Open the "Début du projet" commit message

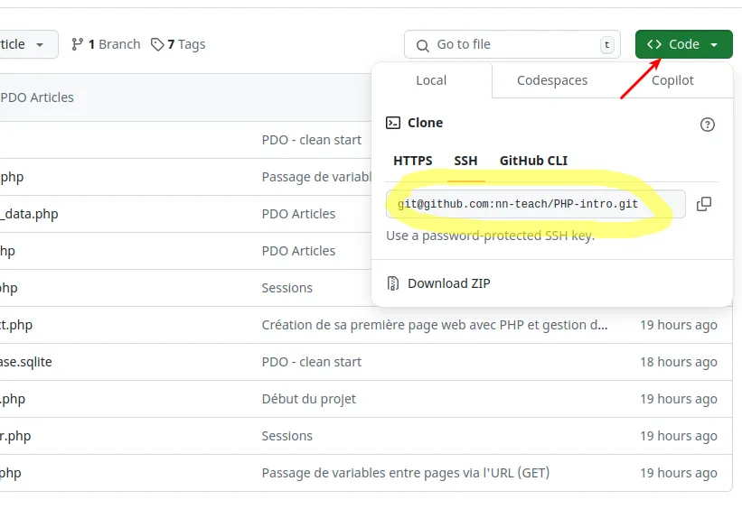(x=308, y=399)
